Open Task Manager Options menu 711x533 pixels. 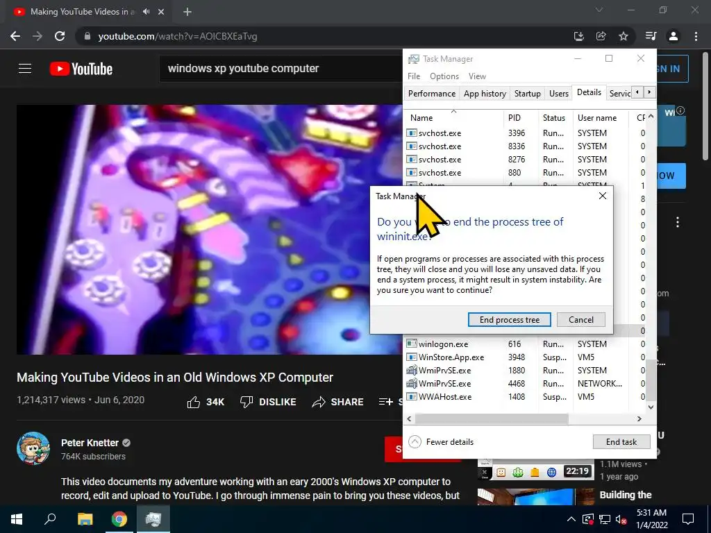[x=444, y=76]
